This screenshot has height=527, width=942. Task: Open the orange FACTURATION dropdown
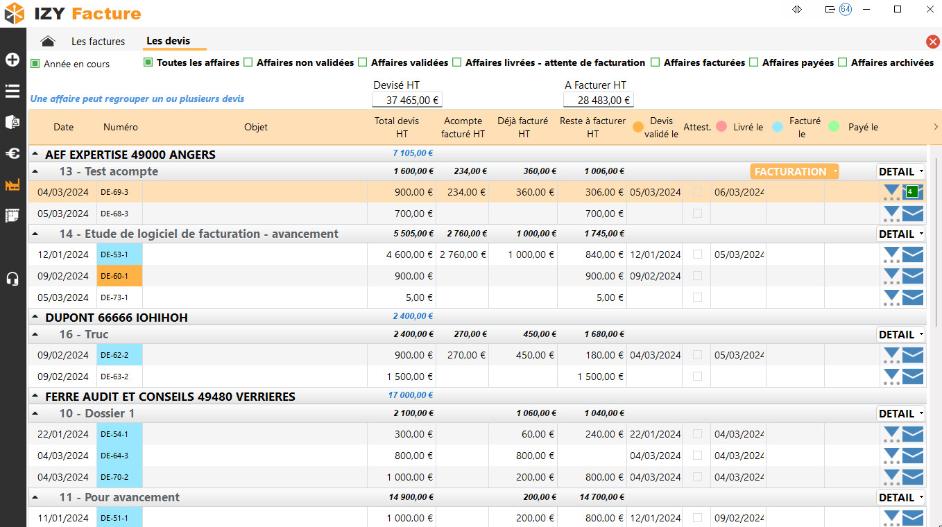(x=794, y=171)
